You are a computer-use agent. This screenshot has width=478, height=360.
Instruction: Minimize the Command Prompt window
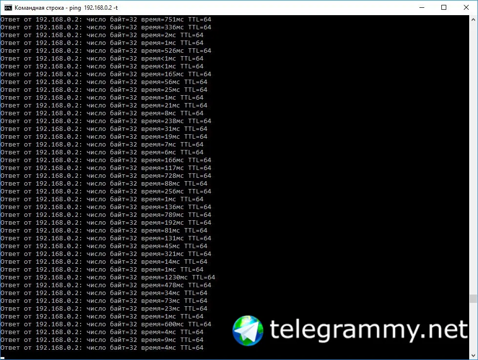click(x=422, y=8)
